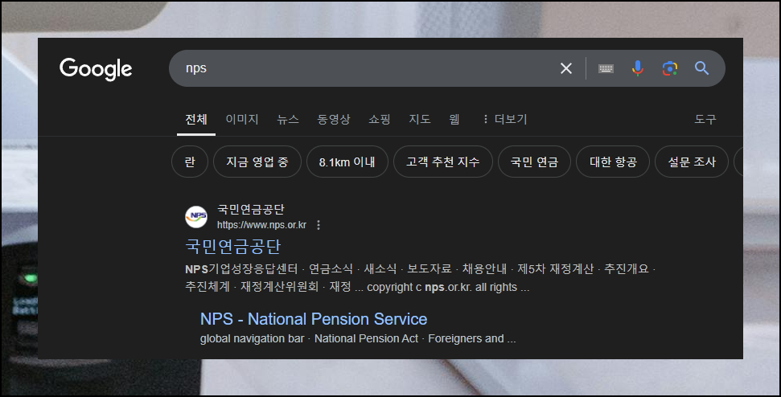Click the 국민연금공단 site name above URL
The height and width of the screenshot is (397, 781).
[250, 210]
